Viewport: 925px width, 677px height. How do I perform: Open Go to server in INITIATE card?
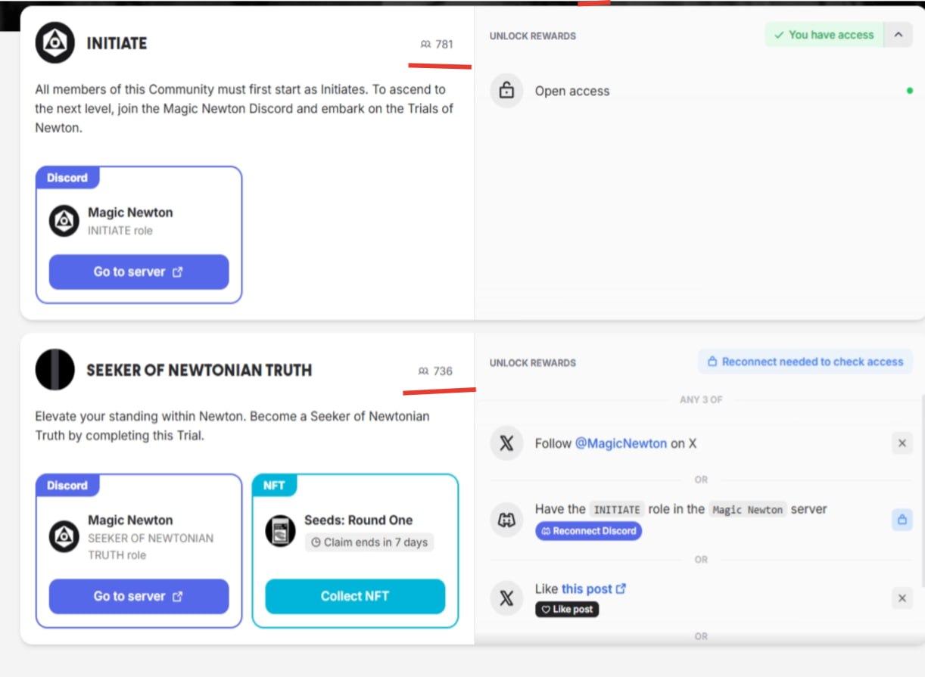(139, 272)
